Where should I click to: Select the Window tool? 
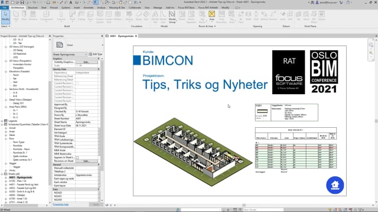(33, 16)
